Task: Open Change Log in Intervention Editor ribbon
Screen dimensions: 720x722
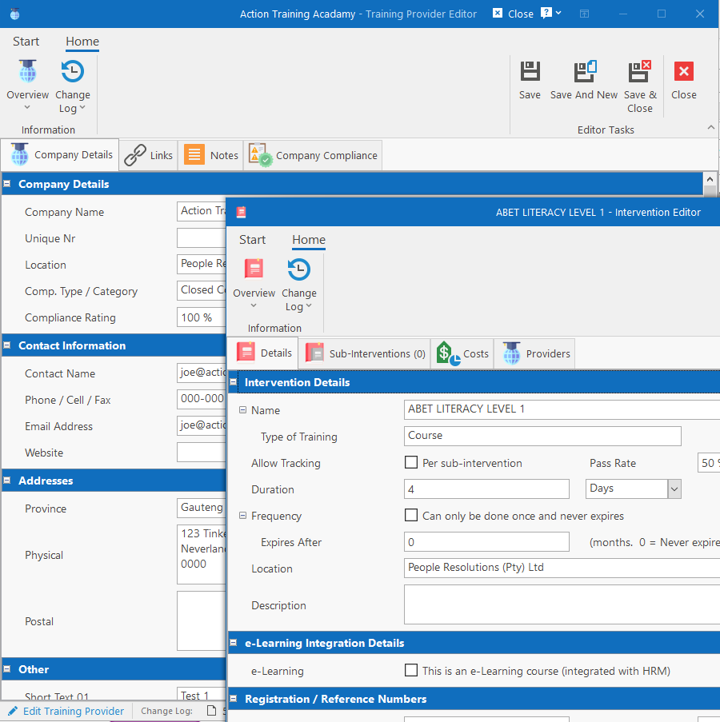Action: tap(299, 285)
